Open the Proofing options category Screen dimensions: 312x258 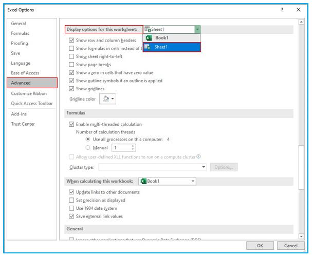point(20,43)
